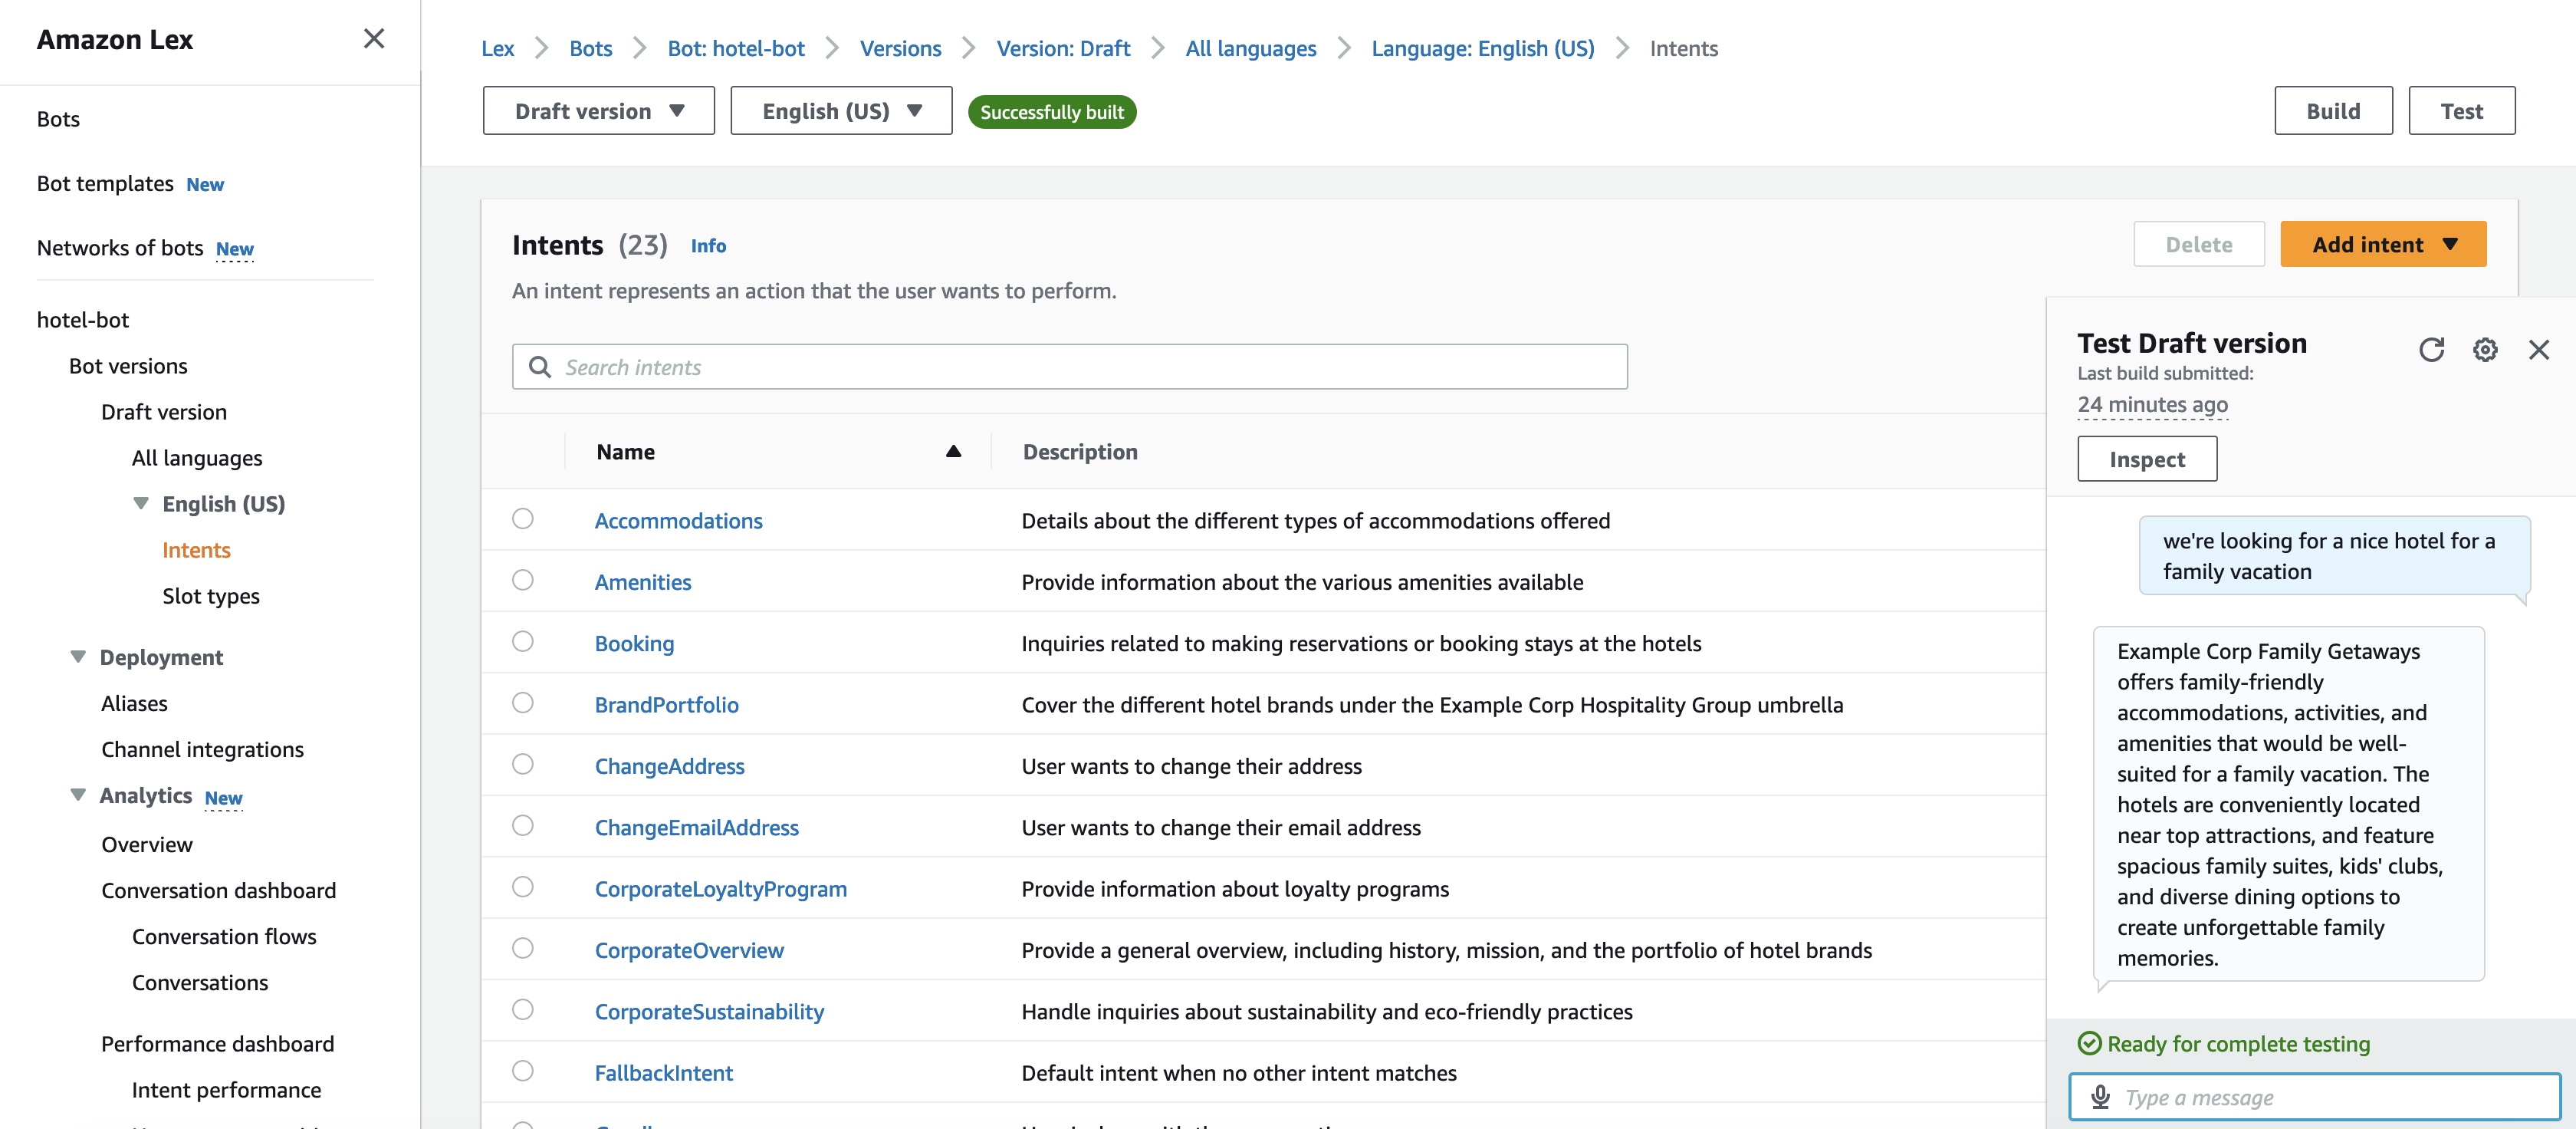Close the Test Draft version panel

[x=2538, y=349]
